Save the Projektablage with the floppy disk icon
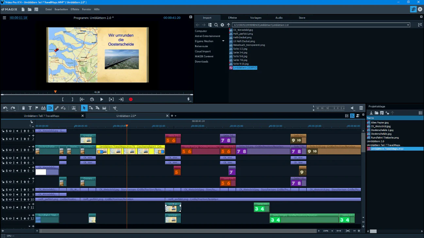Viewport: 424px width, 238px height. point(382,113)
